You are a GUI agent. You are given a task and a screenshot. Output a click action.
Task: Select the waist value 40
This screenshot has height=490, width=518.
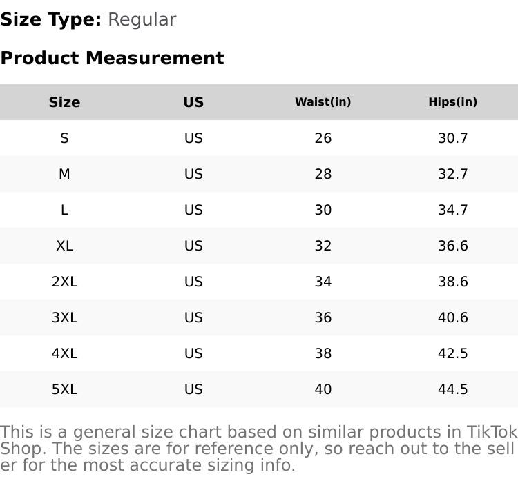(x=323, y=389)
